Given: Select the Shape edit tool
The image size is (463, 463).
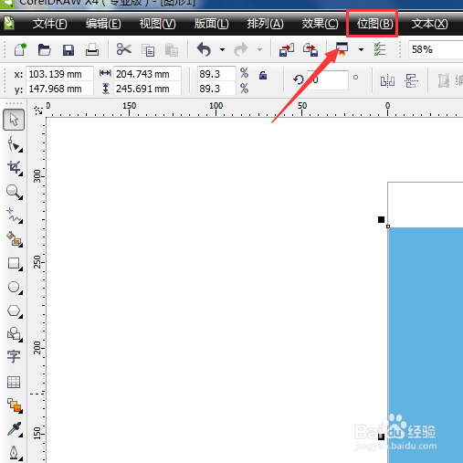Looking at the screenshot, I should click(x=14, y=143).
